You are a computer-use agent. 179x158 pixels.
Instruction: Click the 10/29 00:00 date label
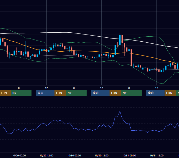(x=19, y=155)
